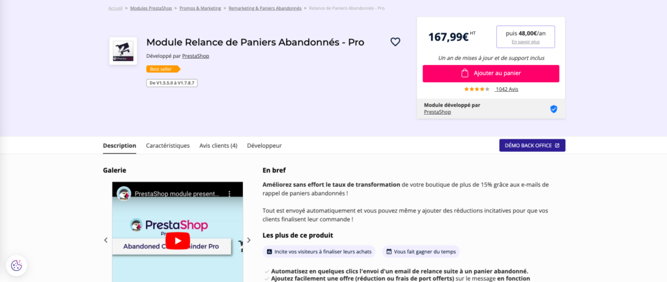Open the 1042 Avis reviews link
Viewport: 667px width, 282px height.
pyautogui.click(x=507, y=89)
